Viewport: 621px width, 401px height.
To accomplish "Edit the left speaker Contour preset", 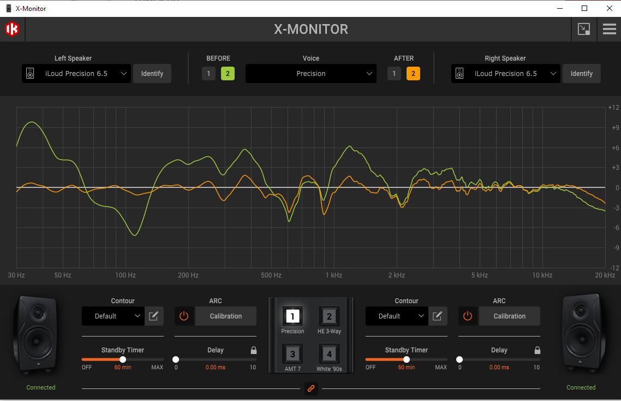I will tap(154, 316).
